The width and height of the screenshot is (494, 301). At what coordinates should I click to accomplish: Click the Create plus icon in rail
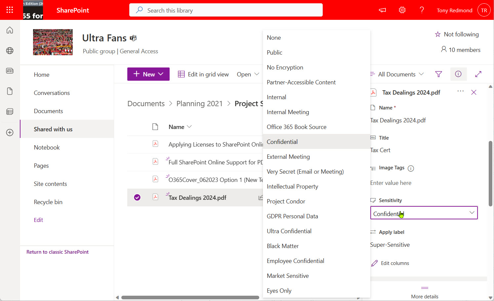point(10,132)
